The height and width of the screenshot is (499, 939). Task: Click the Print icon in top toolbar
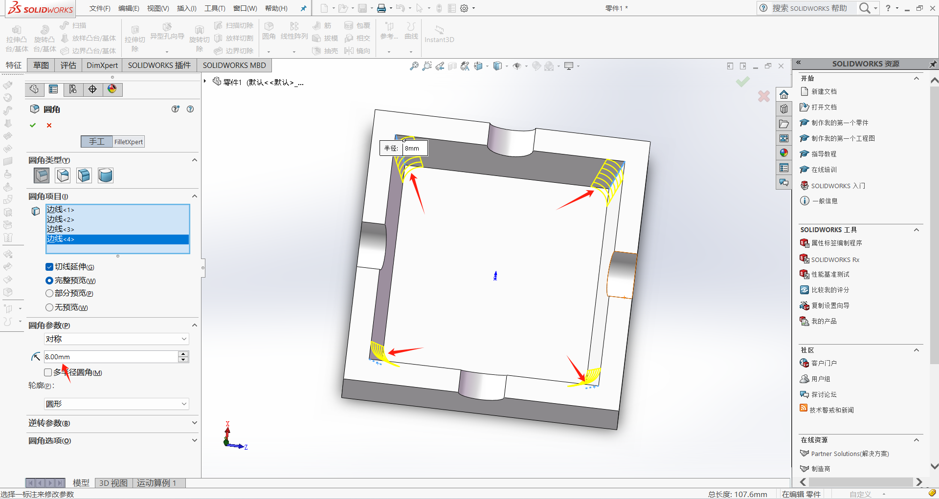click(x=381, y=8)
